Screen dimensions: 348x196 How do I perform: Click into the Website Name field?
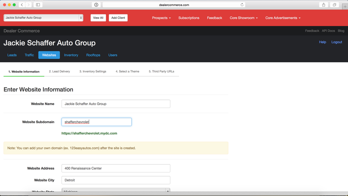(116, 104)
